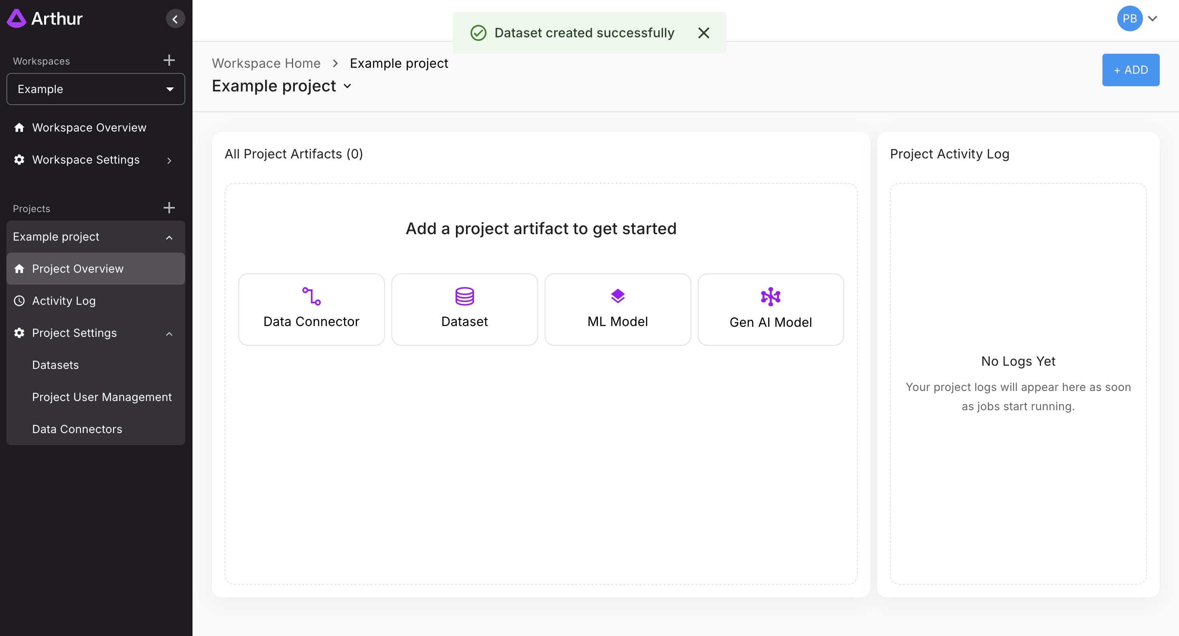Screen dimensions: 1179x636
Task: Add a new workspace with the plus icon
Action: point(169,61)
